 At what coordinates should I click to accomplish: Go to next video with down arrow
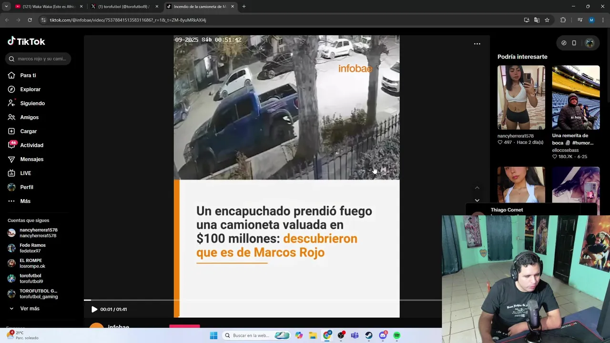477,200
